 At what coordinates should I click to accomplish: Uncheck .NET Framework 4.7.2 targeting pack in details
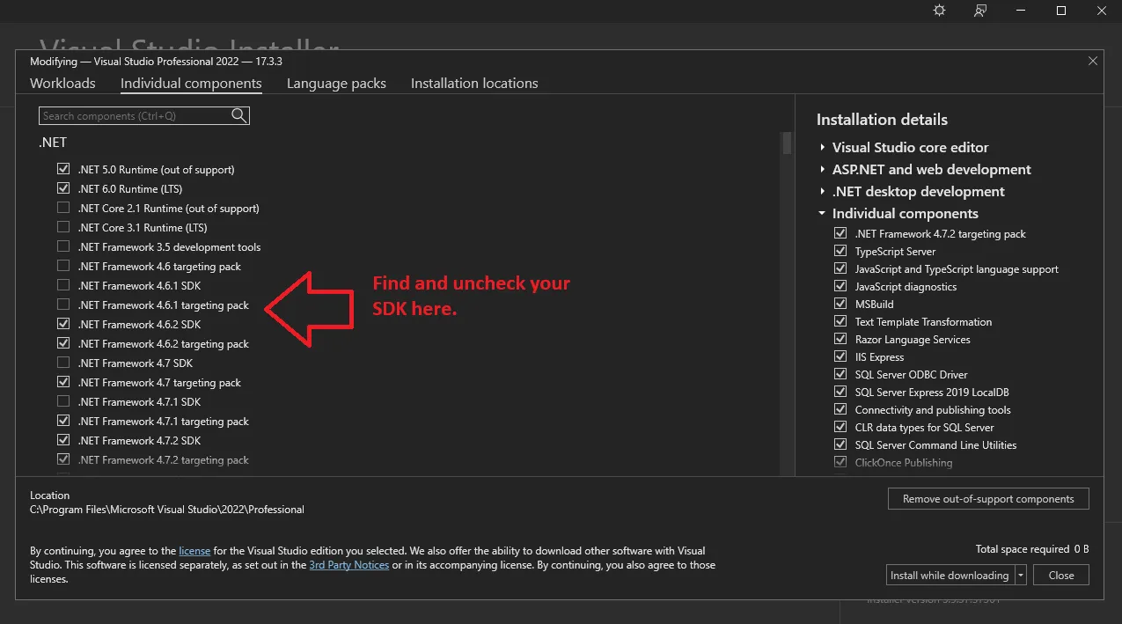coord(840,233)
